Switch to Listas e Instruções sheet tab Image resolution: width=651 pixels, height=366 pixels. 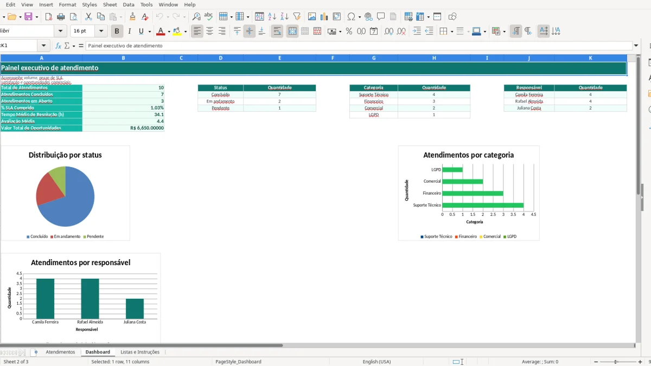[140, 352]
